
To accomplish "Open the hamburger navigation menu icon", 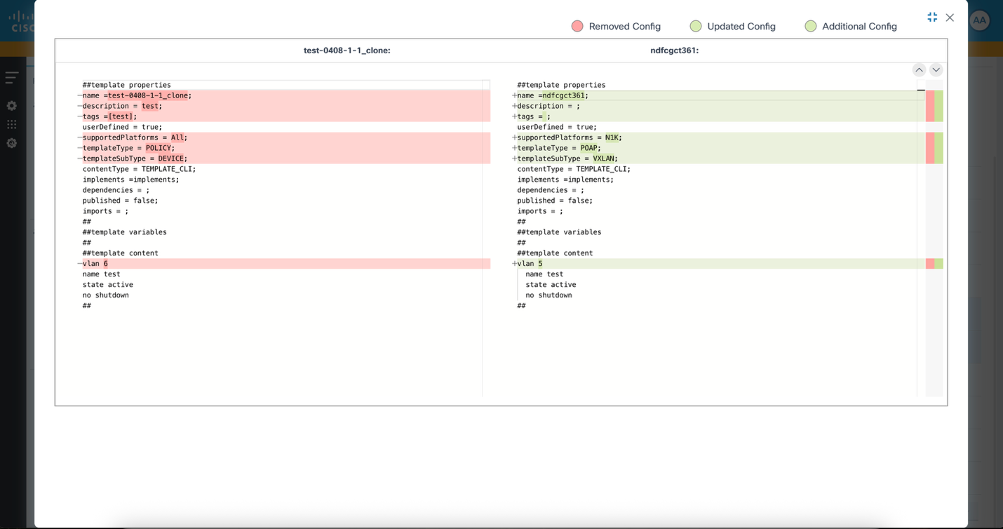I will tap(12, 78).
